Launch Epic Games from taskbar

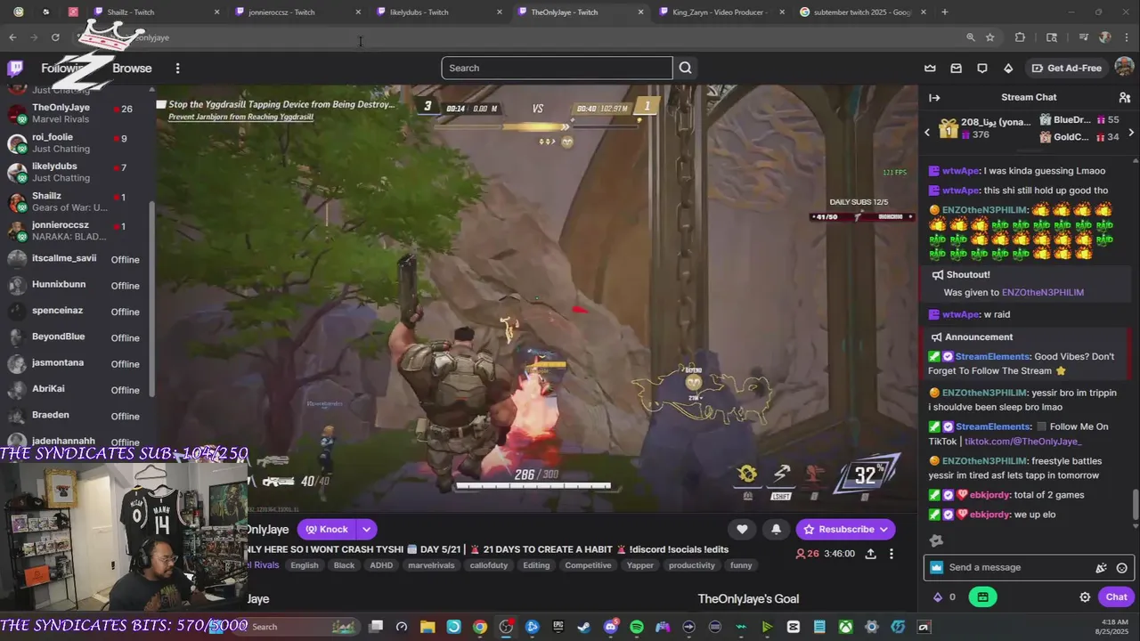click(558, 627)
